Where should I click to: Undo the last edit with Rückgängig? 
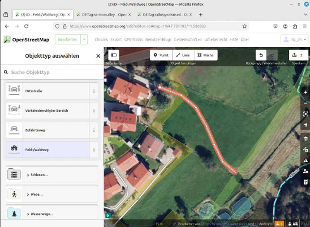(x=261, y=55)
